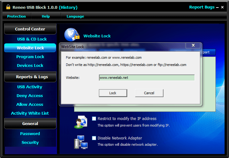Click the padlock icon in the title bar
Image resolution: width=229 pixels, height=158 pixels.
[8, 7]
